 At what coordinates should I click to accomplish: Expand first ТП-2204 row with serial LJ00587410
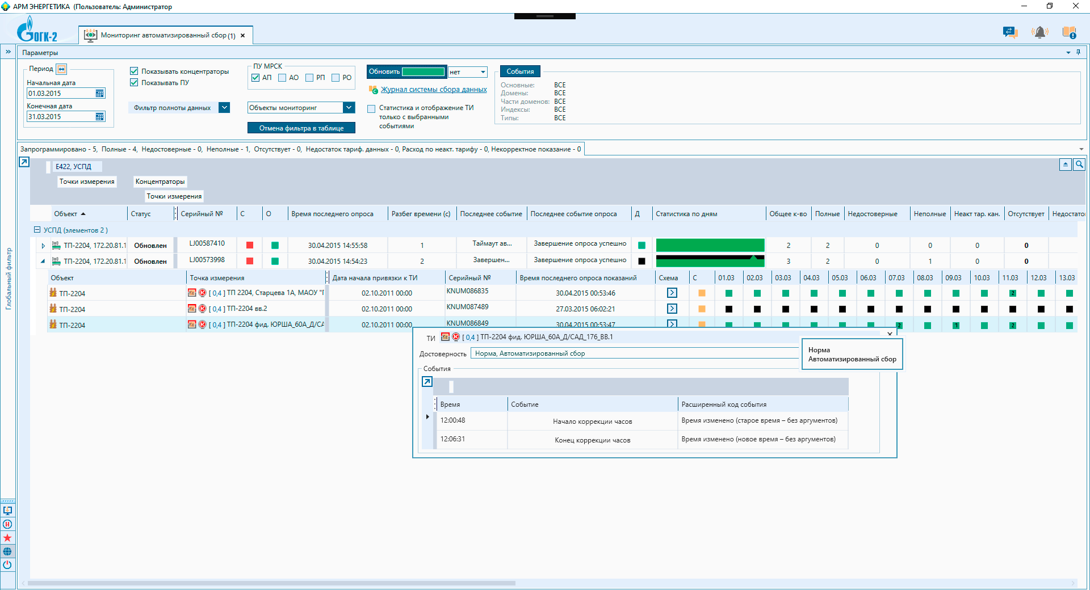43,246
